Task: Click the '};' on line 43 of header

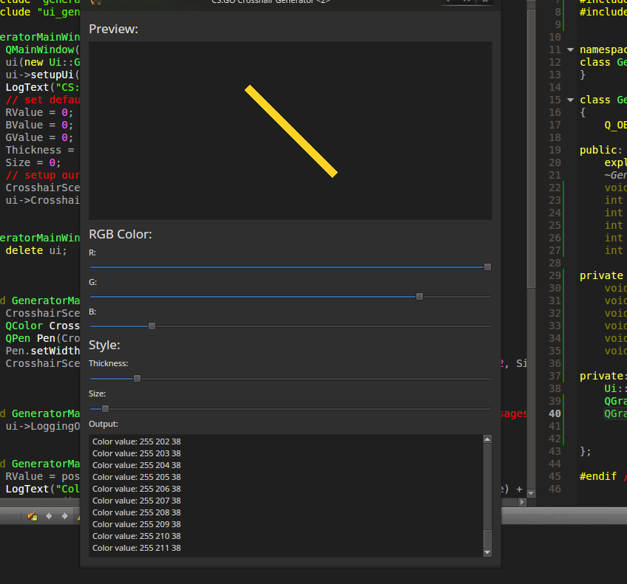Action: click(x=586, y=451)
